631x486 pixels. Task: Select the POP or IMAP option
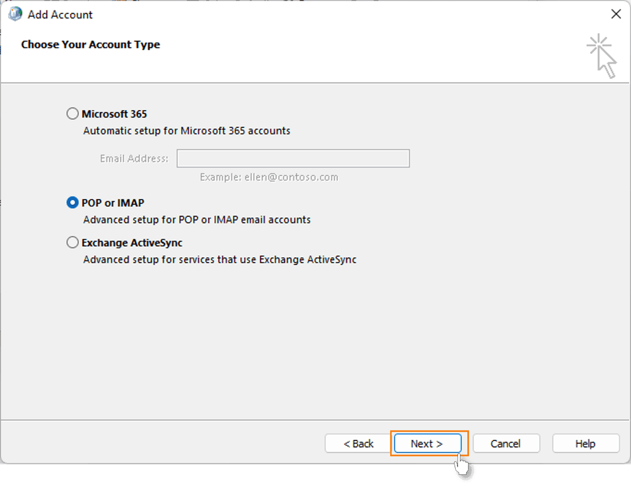click(x=72, y=202)
